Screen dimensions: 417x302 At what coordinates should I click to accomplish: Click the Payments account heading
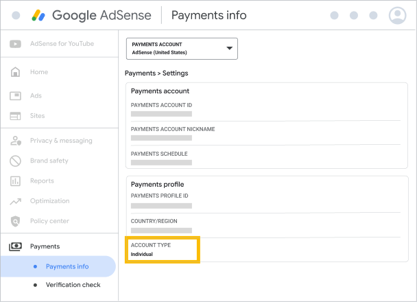click(x=160, y=91)
